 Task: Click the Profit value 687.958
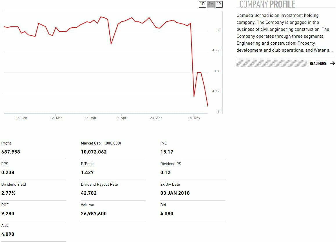click(11, 152)
